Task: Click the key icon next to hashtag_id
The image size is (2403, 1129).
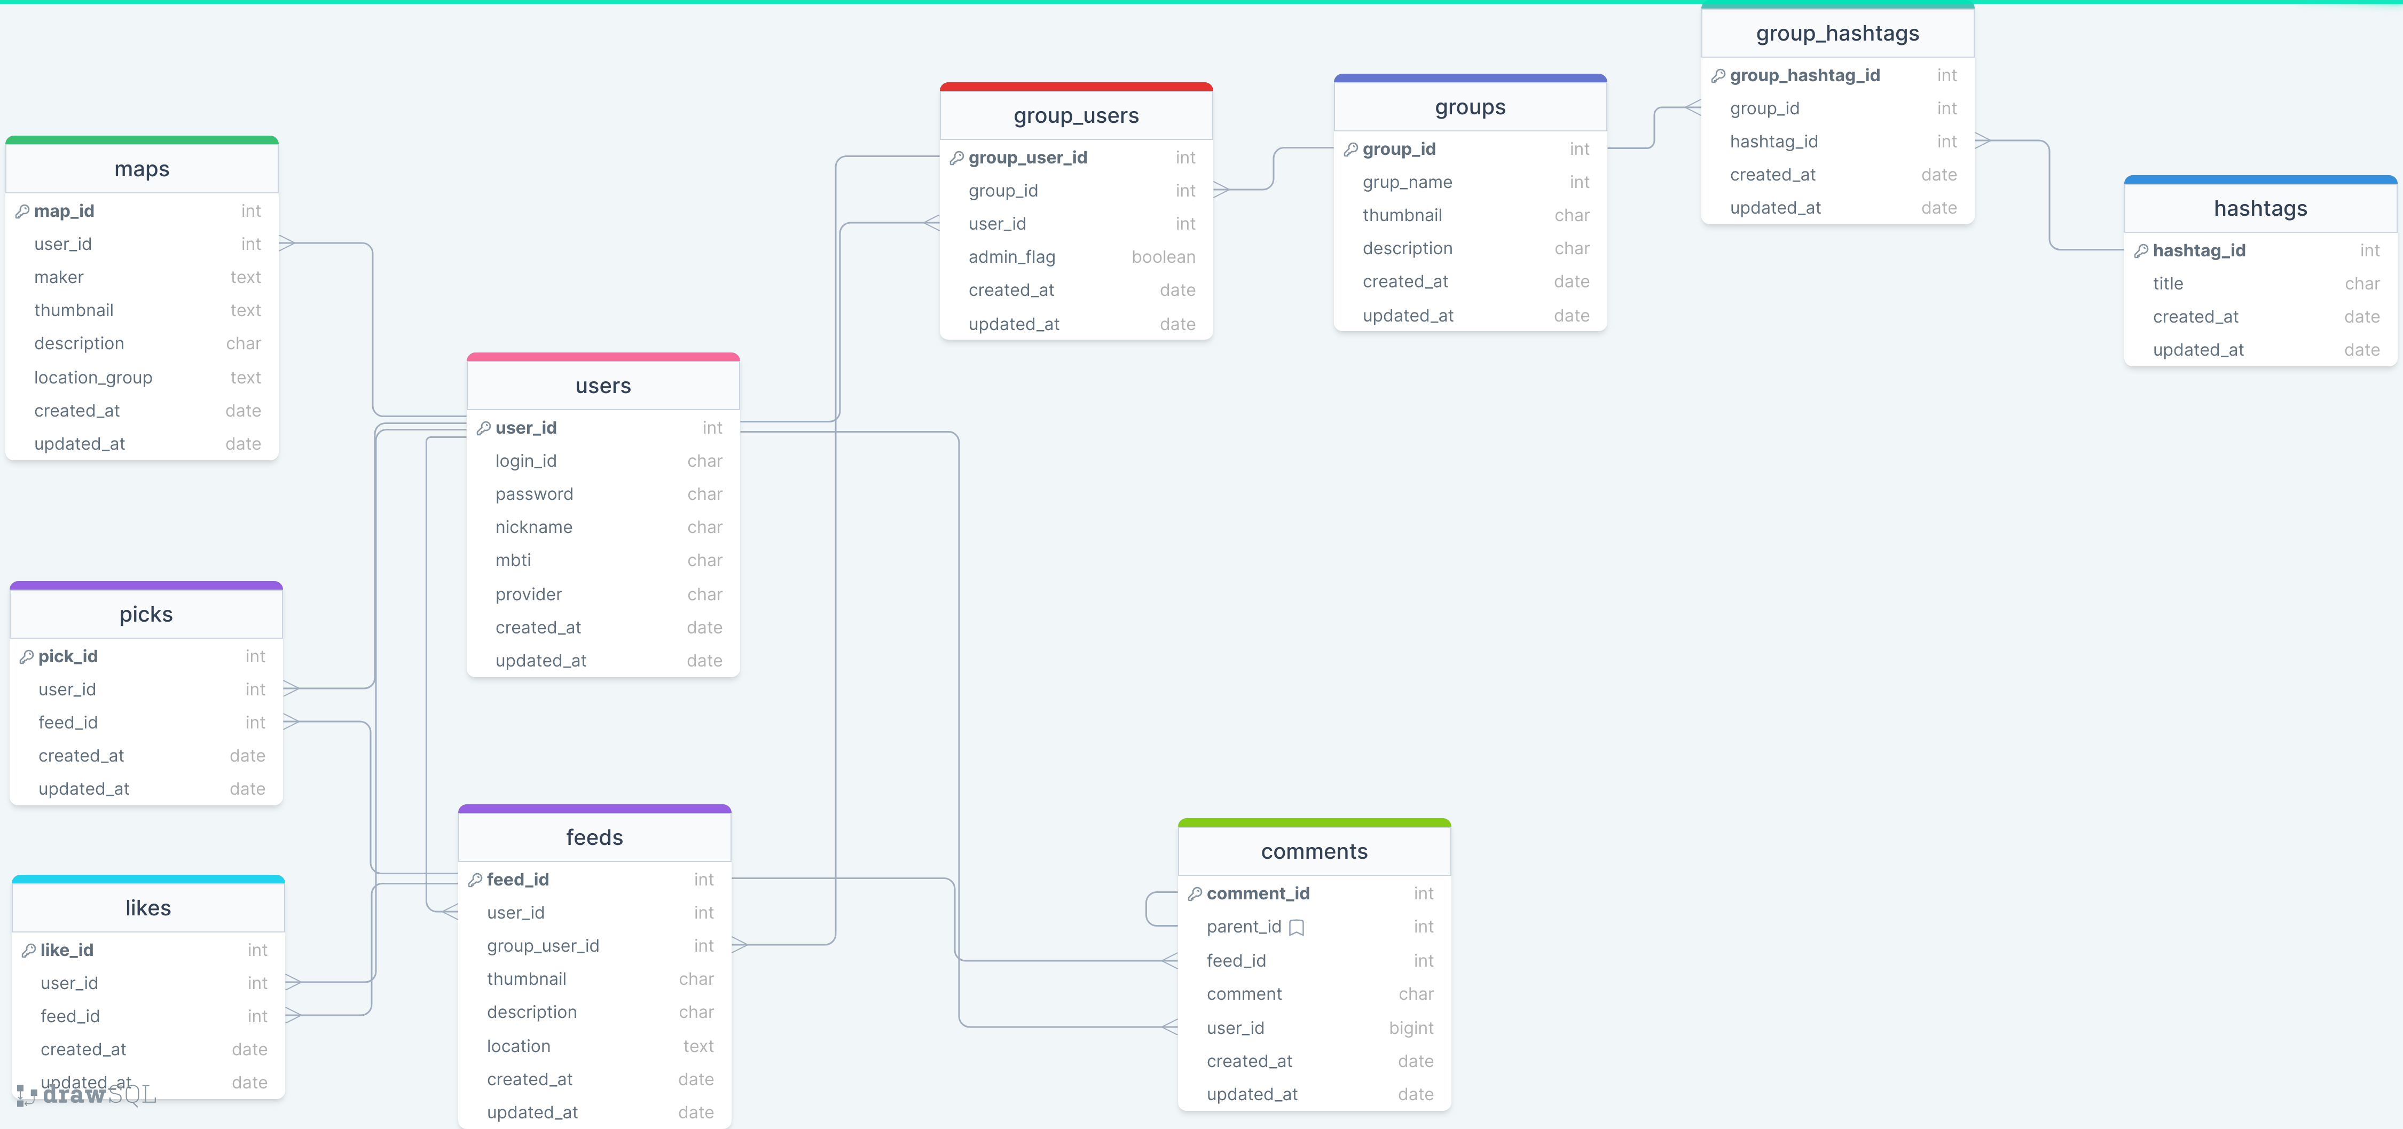Action: click(x=2141, y=250)
